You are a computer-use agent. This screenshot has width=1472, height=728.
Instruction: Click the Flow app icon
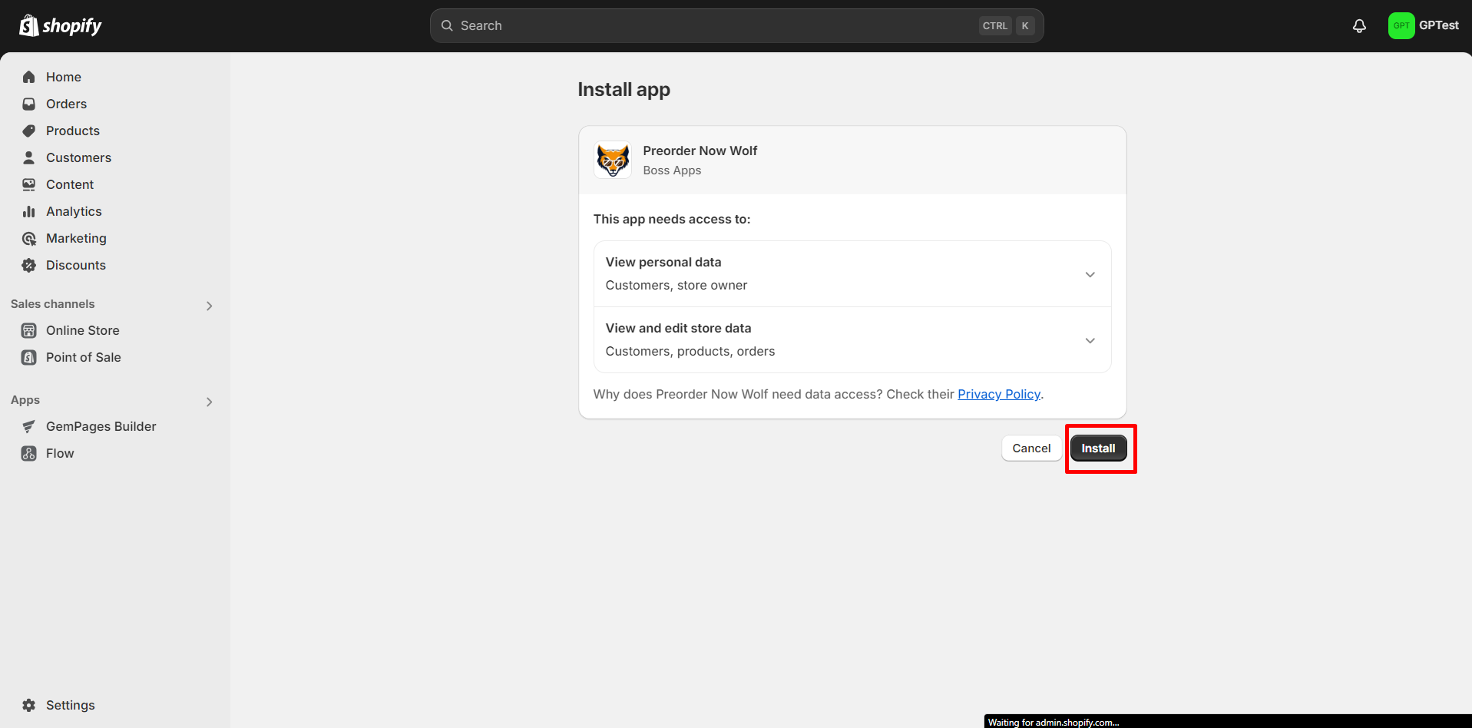(29, 453)
